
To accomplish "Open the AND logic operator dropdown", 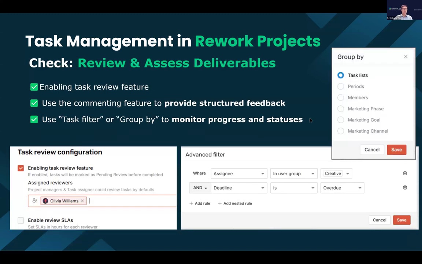I will point(200,188).
